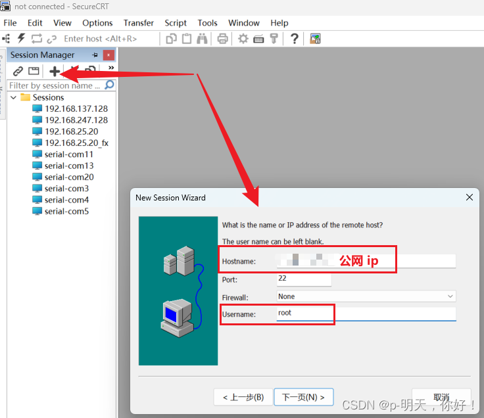This screenshot has height=418, width=484.
Task: Click the Quick Connect lightning icon
Action: 21,39
